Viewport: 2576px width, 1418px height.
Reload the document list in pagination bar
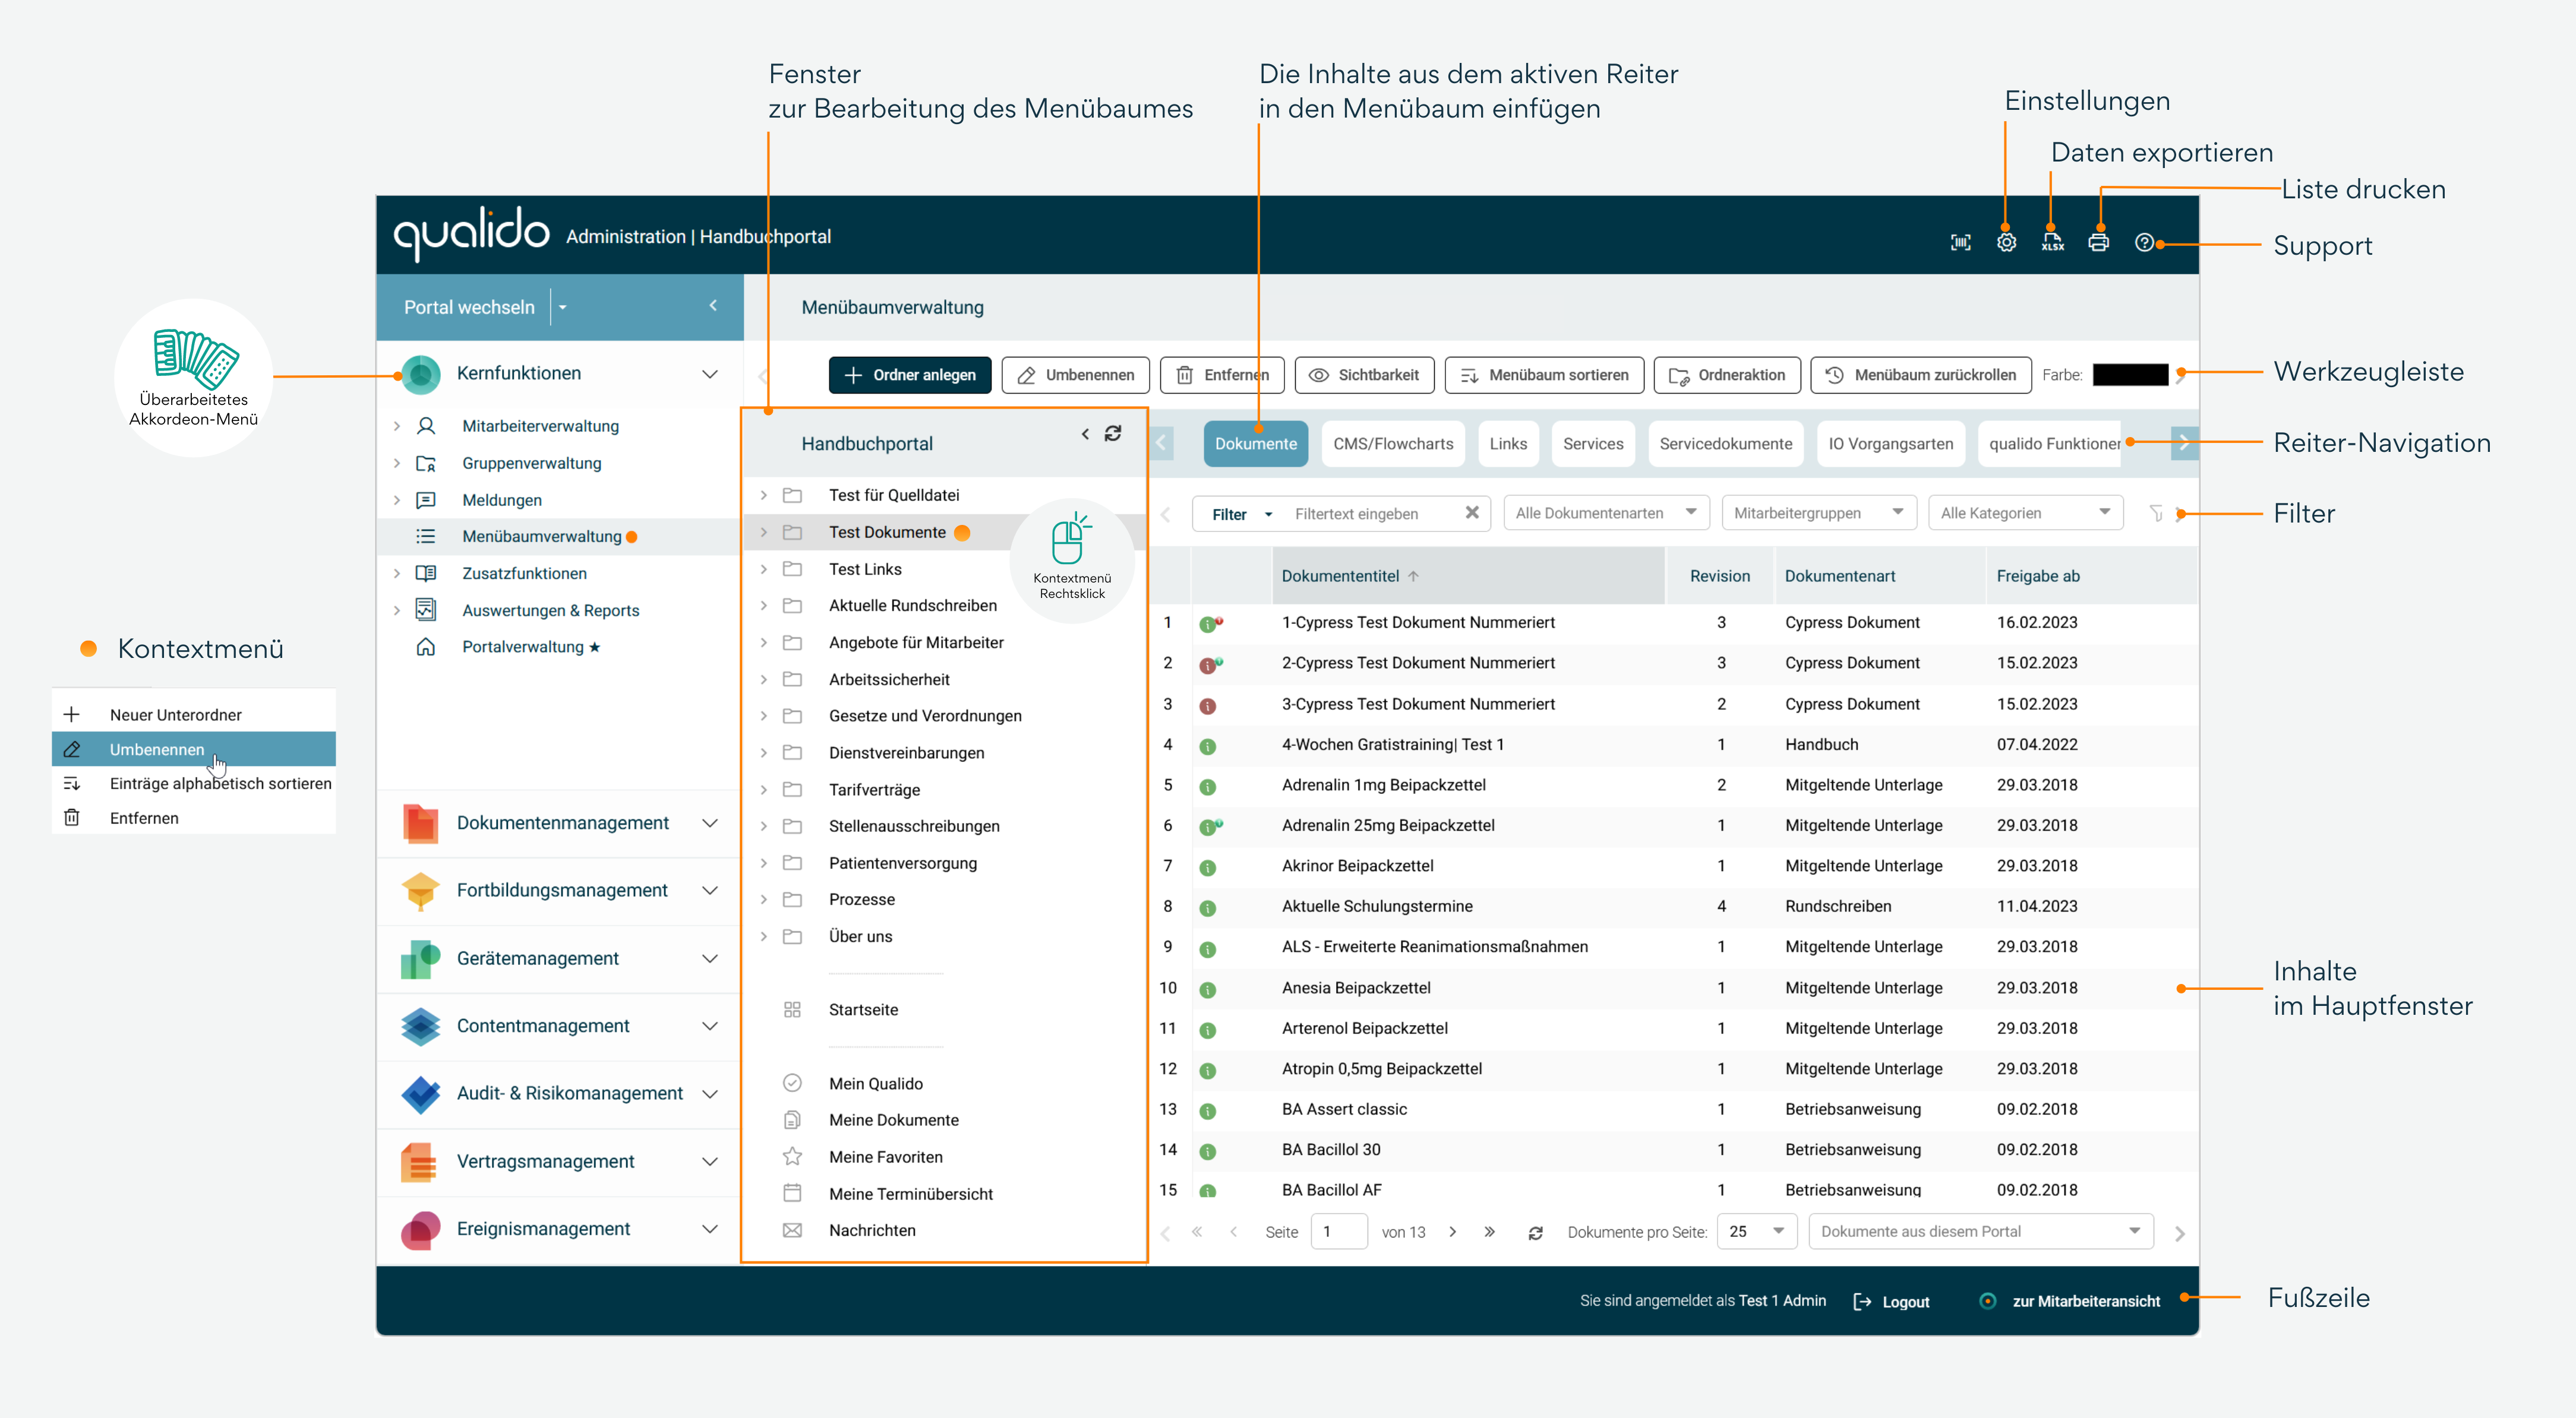tap(1535, 1232)
